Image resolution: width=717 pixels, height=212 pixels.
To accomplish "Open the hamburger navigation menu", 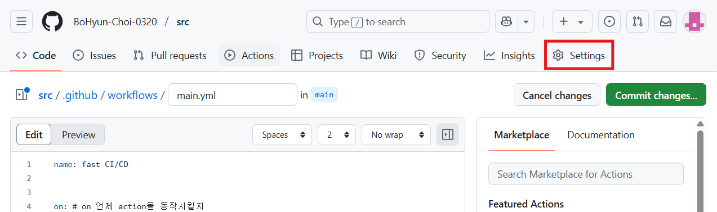I will (21, 22).
